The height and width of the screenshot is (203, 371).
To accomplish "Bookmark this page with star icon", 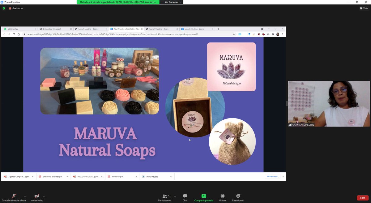I will [x=234, y=34].
